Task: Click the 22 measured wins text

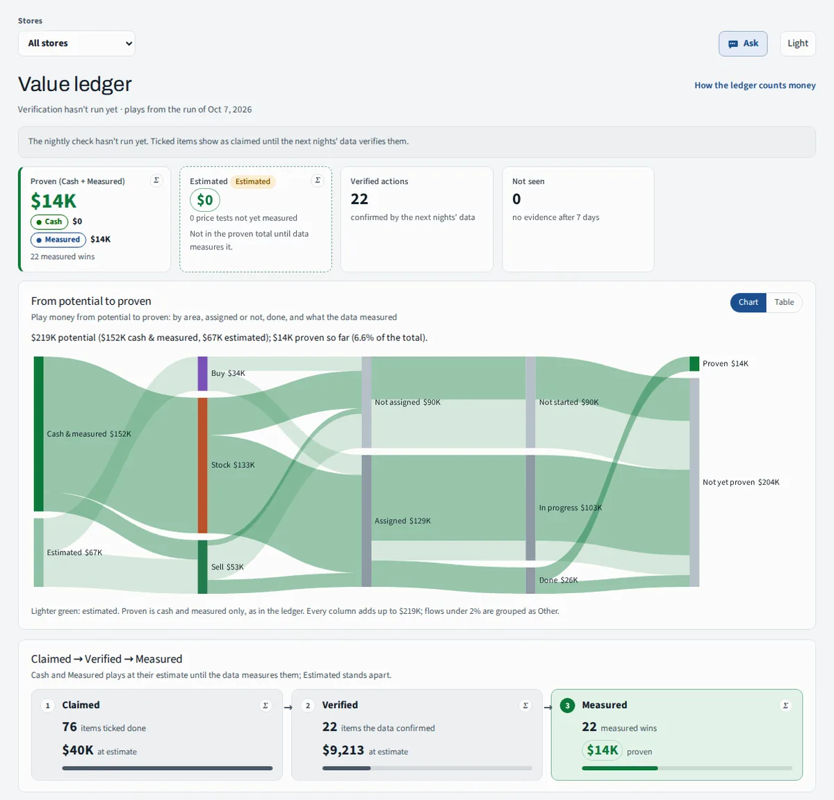Action: coord(63,256)
